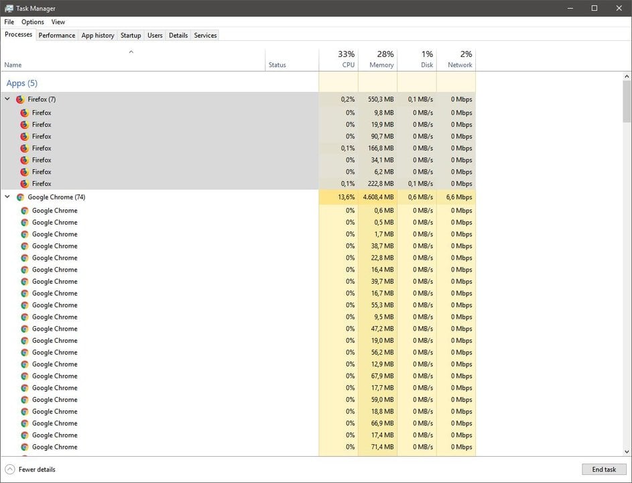Click the Firefox icon on the 166,8 MB row

point(25,148)
